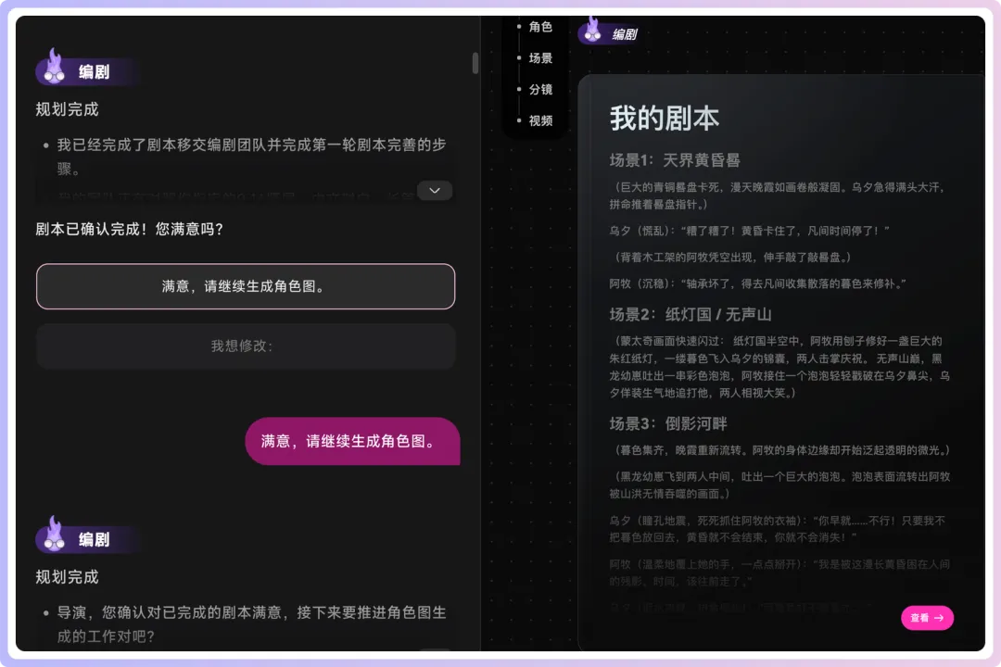Click the chat panel scrollbar
Screen dimensions: 1001x667
point(475,65)
